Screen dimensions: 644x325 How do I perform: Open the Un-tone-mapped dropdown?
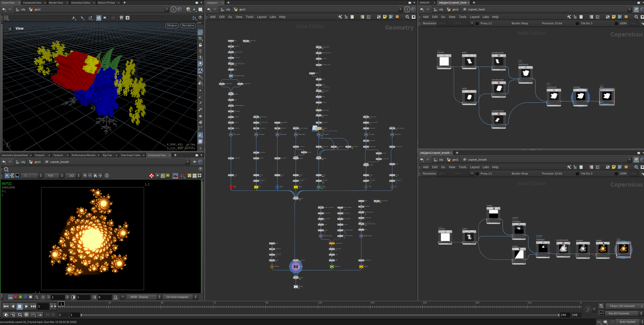[180, 297]
